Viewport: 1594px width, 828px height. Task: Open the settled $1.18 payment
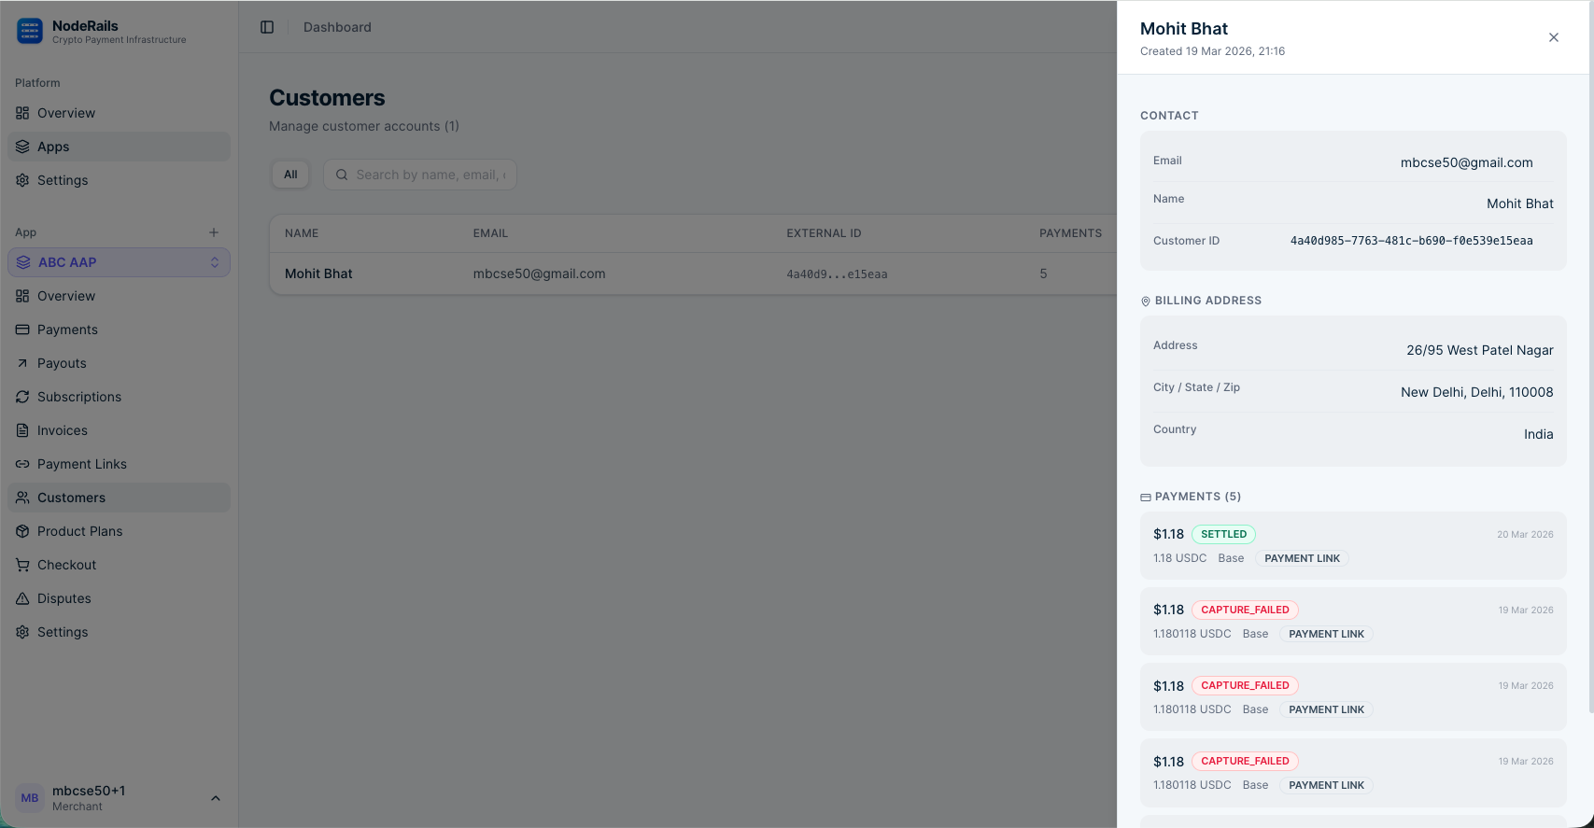tap(1352, 545)
